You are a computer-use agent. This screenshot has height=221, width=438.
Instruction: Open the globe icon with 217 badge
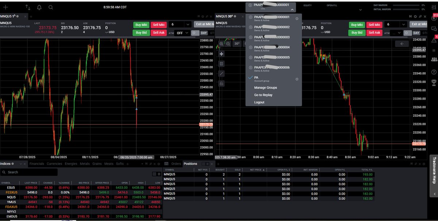click(x=434, y=18)
